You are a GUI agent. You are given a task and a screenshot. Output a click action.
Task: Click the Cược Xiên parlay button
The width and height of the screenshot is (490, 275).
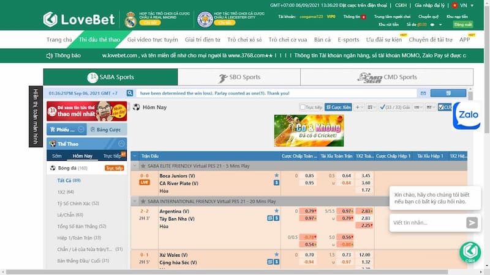tap(339, 108)
